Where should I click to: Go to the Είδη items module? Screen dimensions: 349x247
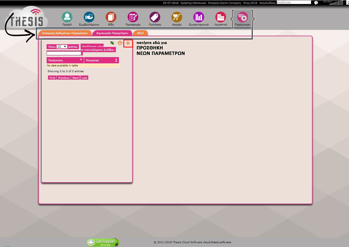(111, 17)
